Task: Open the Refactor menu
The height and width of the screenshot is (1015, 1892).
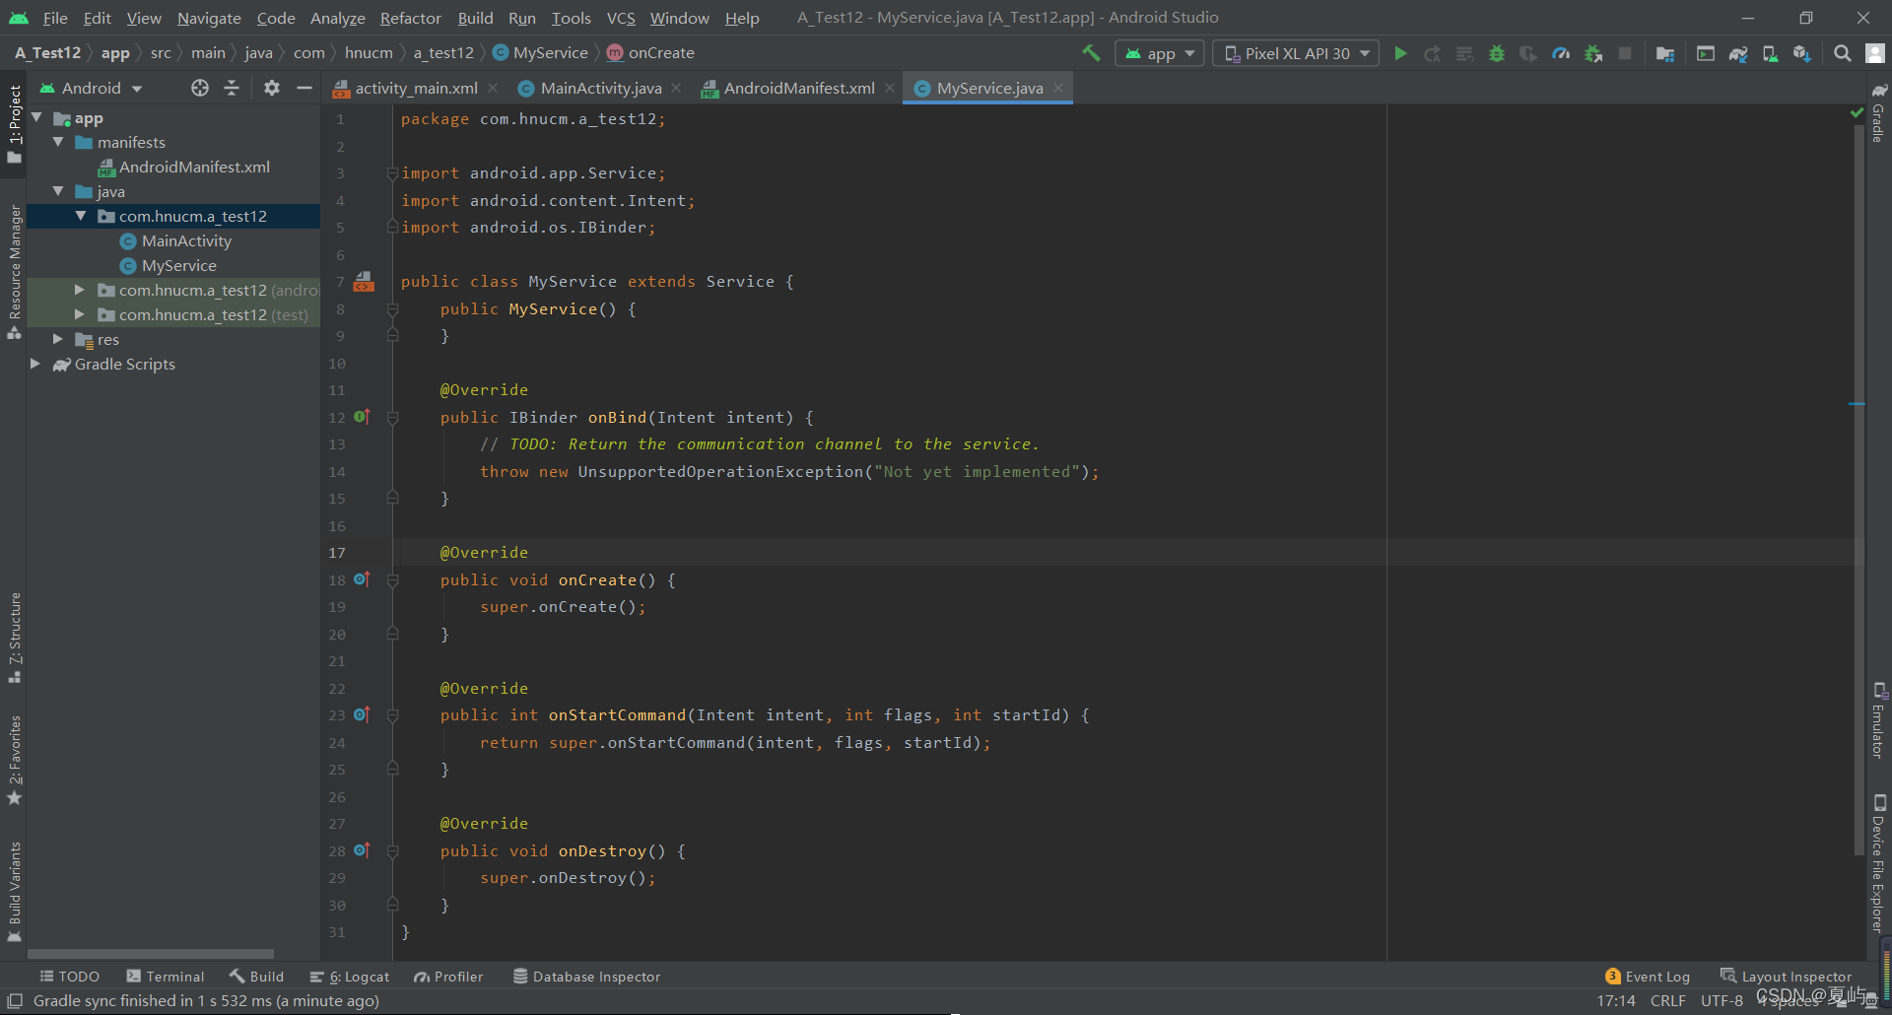Action: (410, 18)
